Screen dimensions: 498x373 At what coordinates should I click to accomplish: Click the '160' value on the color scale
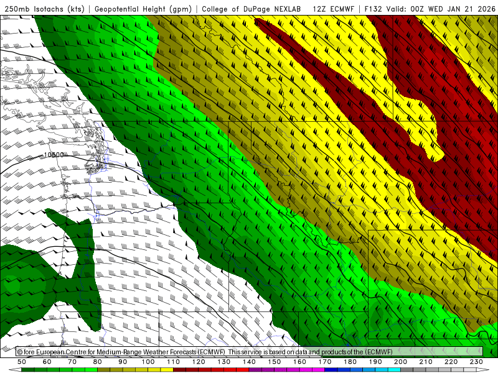point(300,362)
